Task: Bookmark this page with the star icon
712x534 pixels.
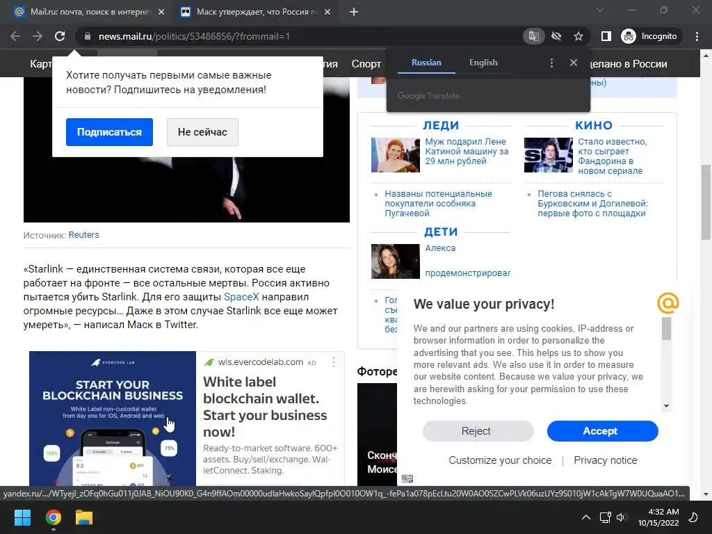Action: [x=578, y=36]
